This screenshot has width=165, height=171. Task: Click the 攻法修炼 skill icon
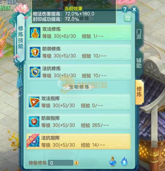35,33
